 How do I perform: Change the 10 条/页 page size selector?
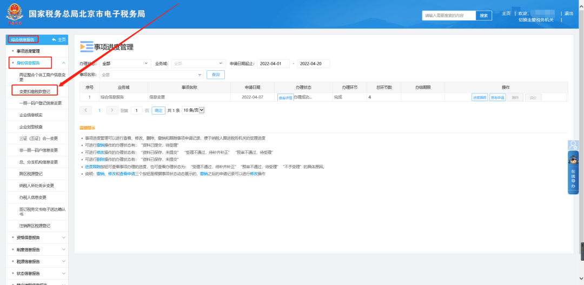(193, 110)
